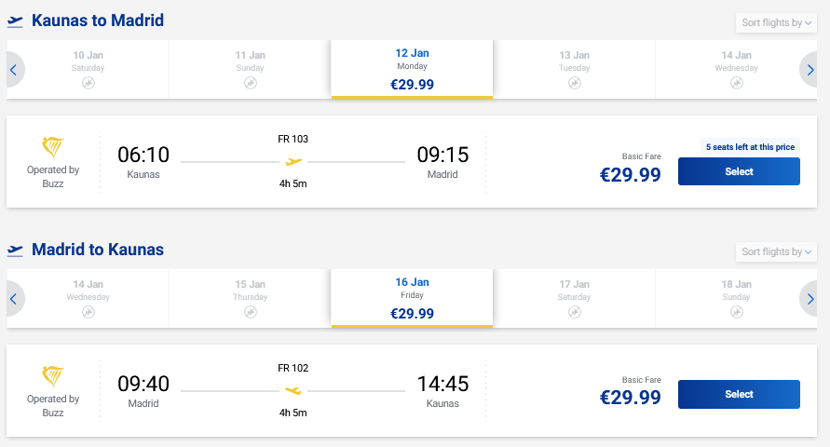Click the no-flight icon under 15 Jan Thursday
The image size is (830, 447).
click(x=251, y=312)
